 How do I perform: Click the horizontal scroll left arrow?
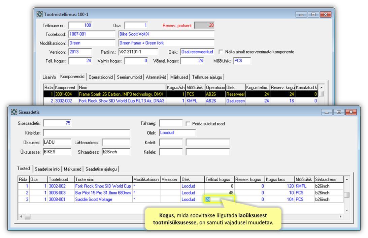(21, 216)
